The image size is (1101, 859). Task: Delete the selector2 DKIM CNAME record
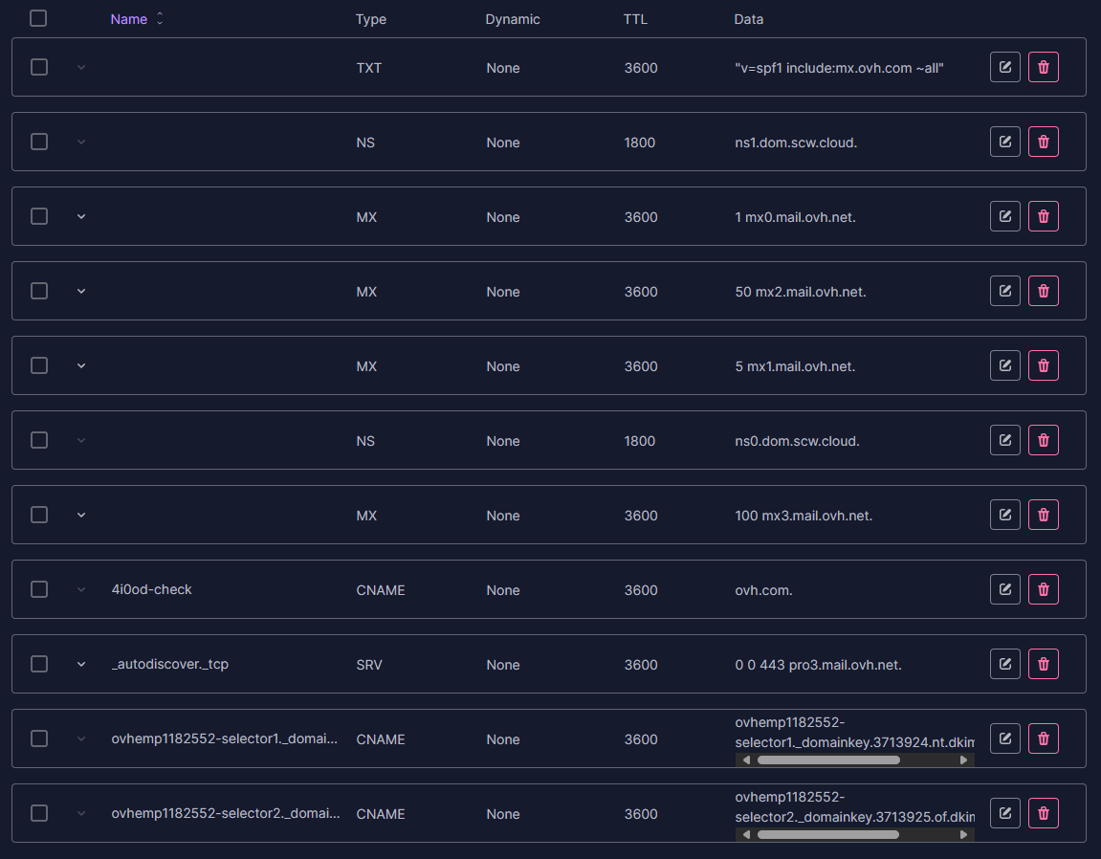tap(1043, 813)
